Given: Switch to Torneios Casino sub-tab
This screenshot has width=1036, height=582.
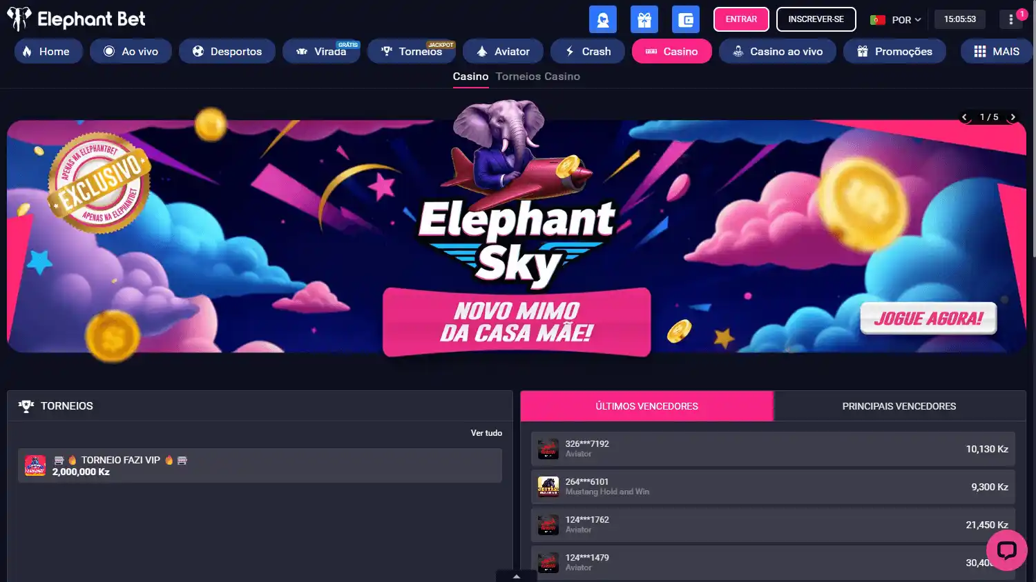Looking at the screenshot, I should (538, 77).
